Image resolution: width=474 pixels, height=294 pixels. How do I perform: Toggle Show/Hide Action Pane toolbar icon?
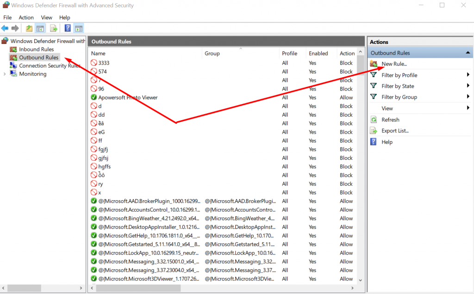pyautogui.click(x=78, y=28)
